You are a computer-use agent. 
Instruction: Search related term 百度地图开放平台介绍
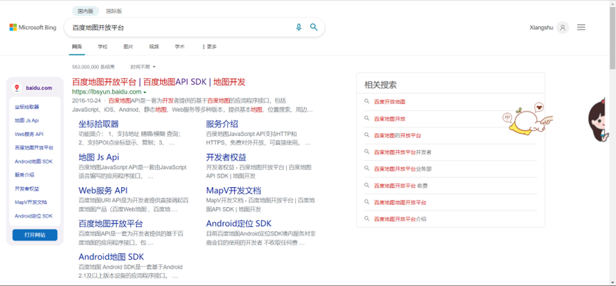point(400,219)
